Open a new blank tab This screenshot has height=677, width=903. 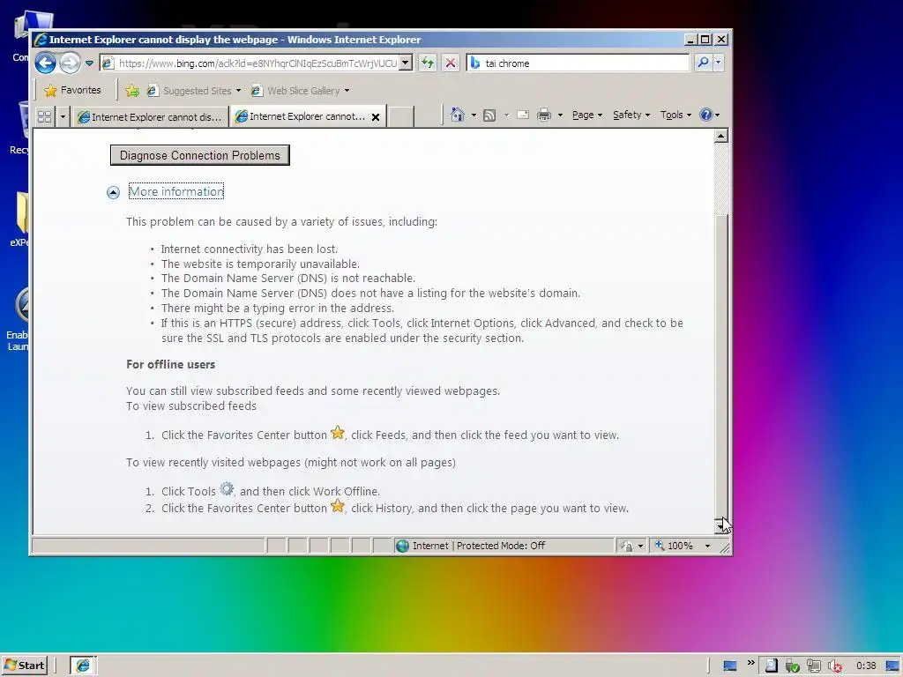[401, 116]
